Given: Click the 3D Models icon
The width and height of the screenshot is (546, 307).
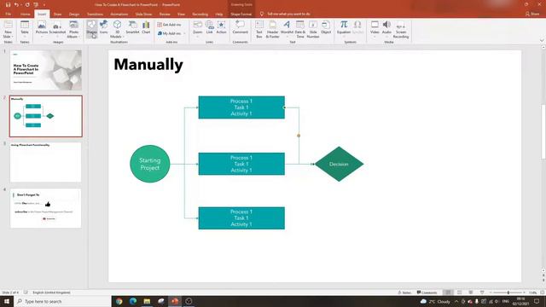Looking at the screenshot, I should [x=117, y=29].
